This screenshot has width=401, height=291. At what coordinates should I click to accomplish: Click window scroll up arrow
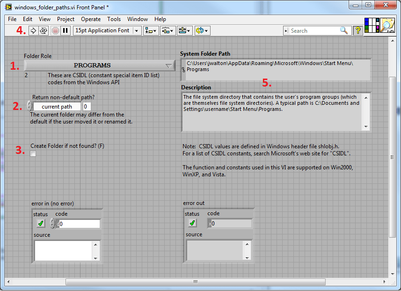(x=392, y=40)
